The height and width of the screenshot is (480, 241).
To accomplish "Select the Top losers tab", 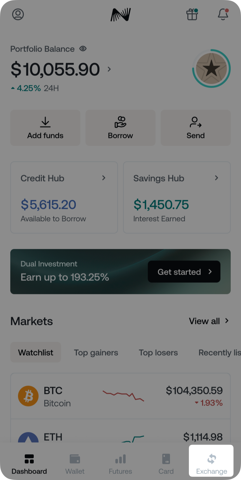I will pyautogui.click(x=158, y=353).
